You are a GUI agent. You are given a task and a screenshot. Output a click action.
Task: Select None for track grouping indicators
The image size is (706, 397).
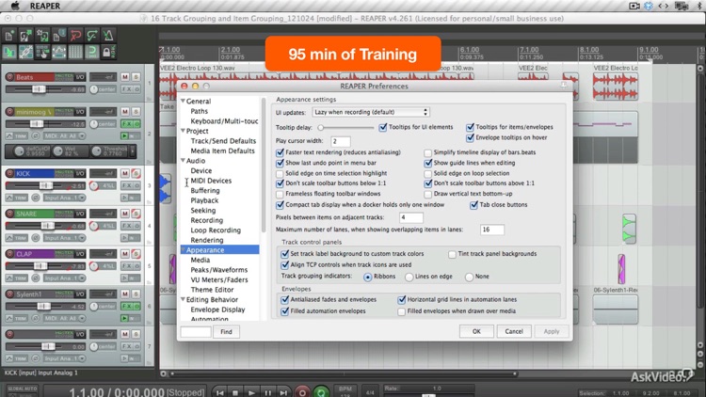469,277
